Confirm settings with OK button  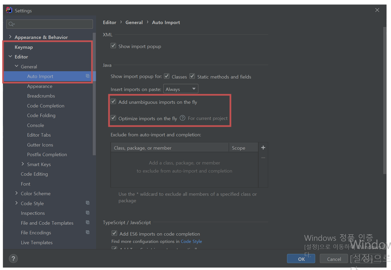point(301,259)
